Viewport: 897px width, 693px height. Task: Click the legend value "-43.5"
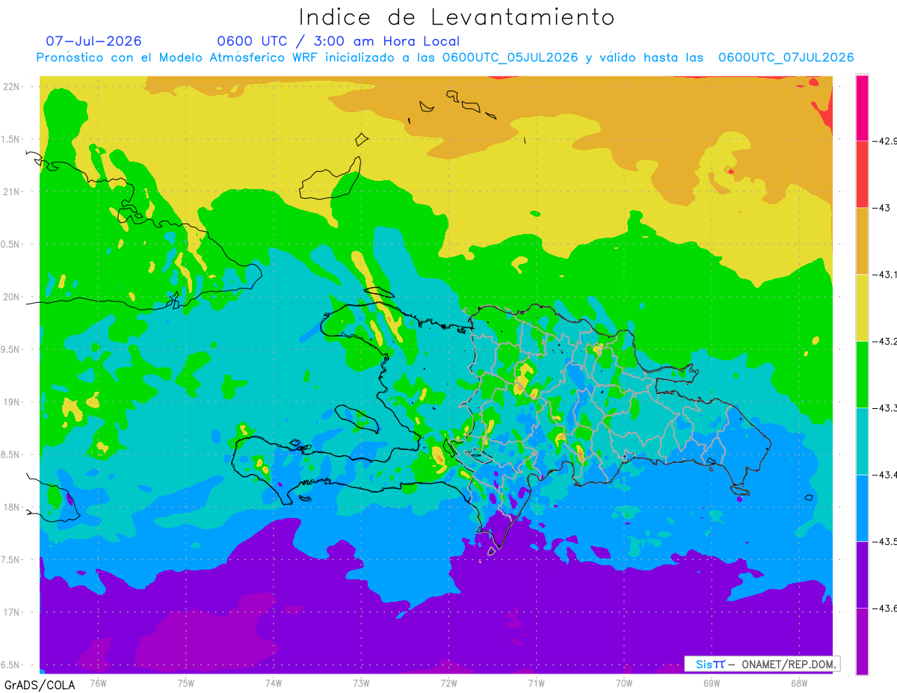click(x=886, y=542)
